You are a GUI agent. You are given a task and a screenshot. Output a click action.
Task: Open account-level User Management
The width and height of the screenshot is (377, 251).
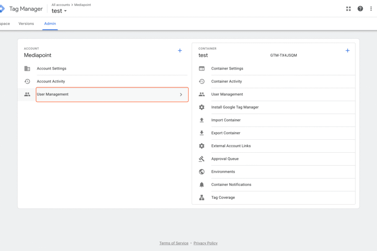112,95
